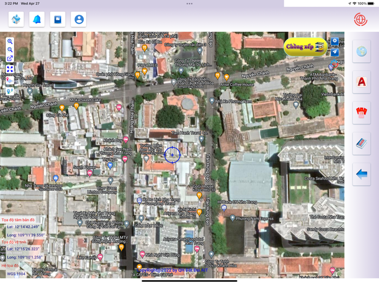Tap Arise Coffee House pin
The image size is (379, 284).
(x=226, y=77)
